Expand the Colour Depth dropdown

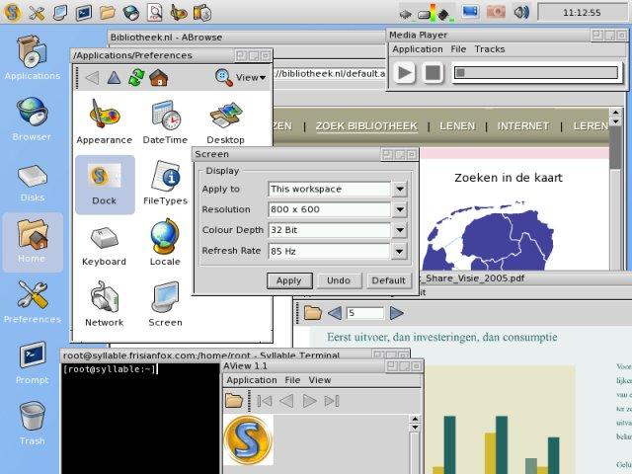pyautogui.click(x=400, y=230)
